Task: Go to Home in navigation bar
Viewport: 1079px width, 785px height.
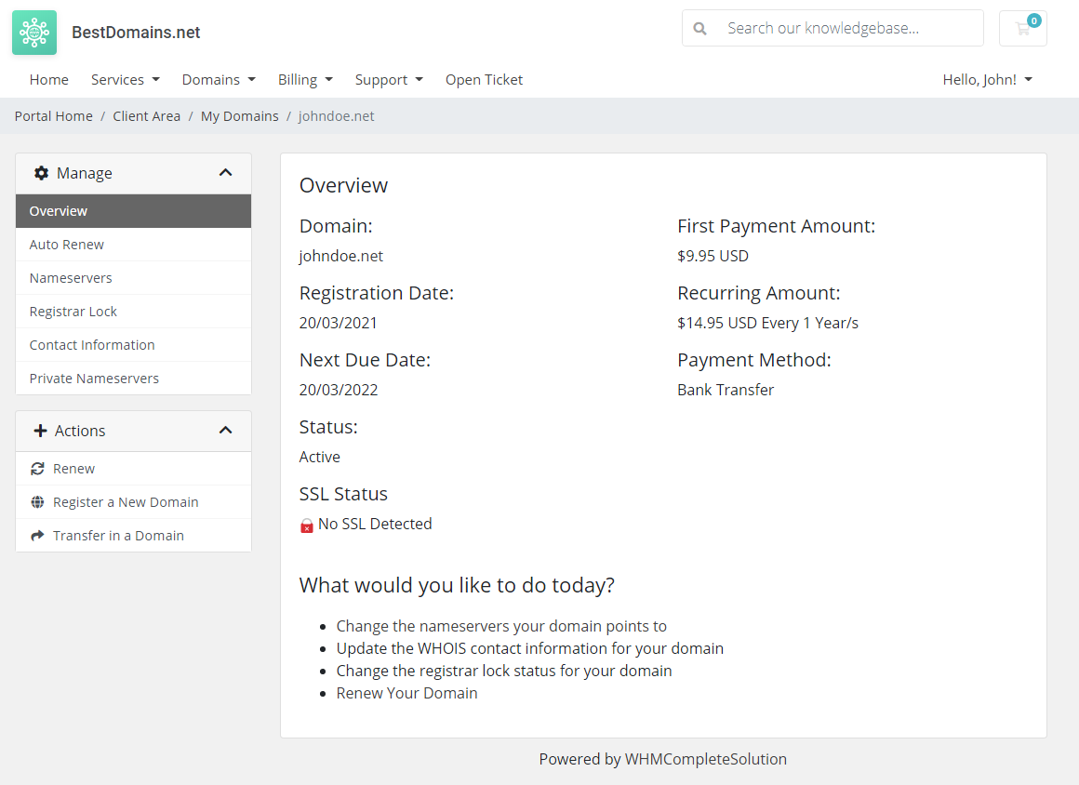Action: (49, 80)
